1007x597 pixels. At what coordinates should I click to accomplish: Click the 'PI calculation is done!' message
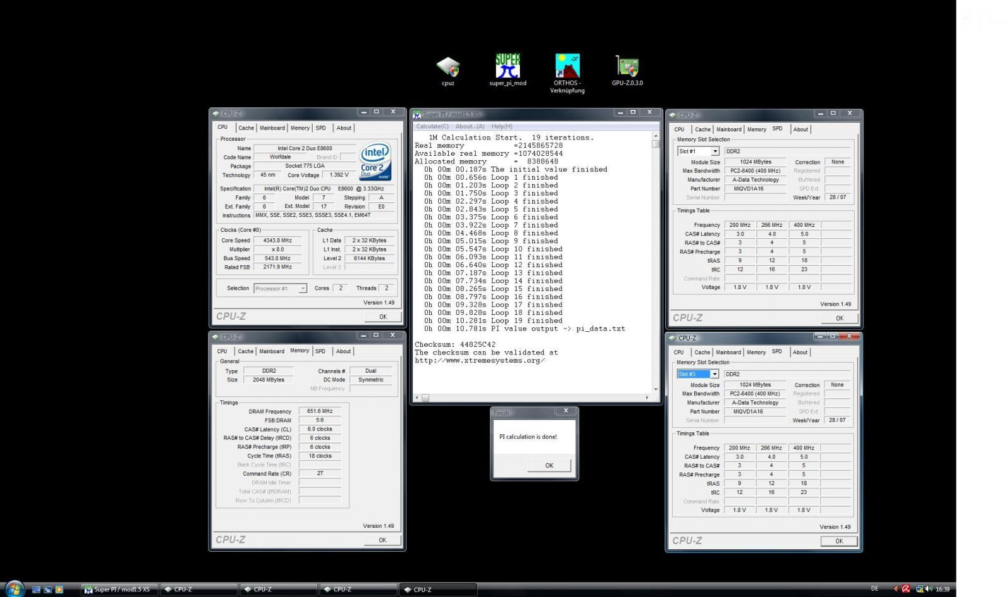pos(528,437)
